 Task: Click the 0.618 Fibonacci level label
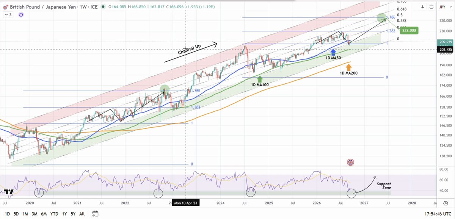click(x=402, y=9)
